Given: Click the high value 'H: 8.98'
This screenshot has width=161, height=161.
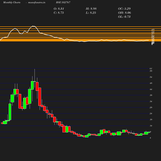Looking at the screenshot, I should coord(91,9).
